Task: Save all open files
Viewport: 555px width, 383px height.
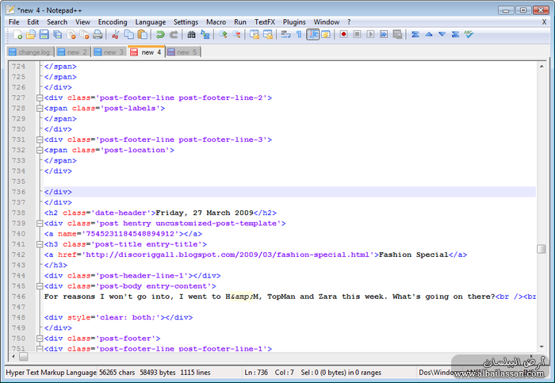Action: point(57,34)
